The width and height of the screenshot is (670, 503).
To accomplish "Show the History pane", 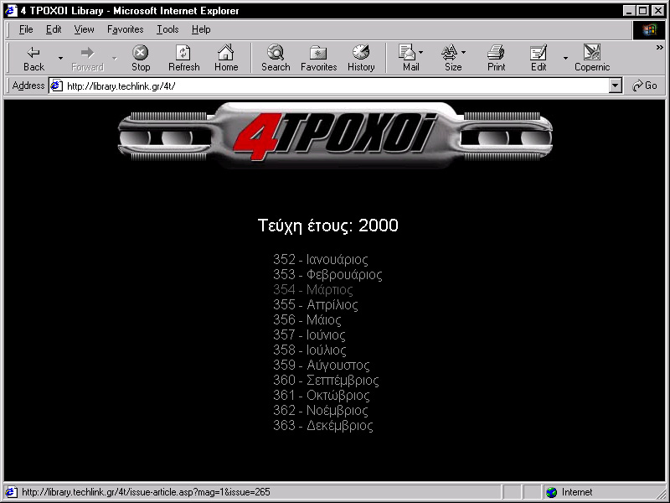I will 361,58.
